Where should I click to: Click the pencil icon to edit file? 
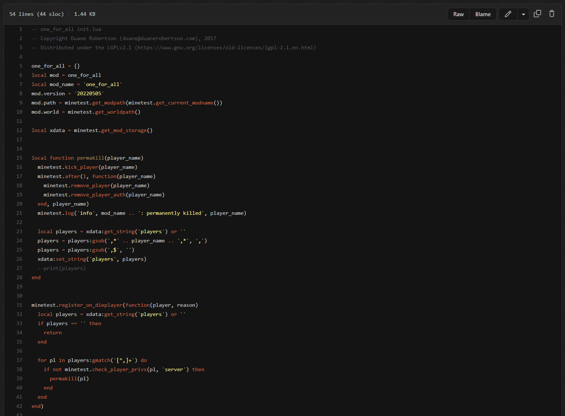click(508, 14)
